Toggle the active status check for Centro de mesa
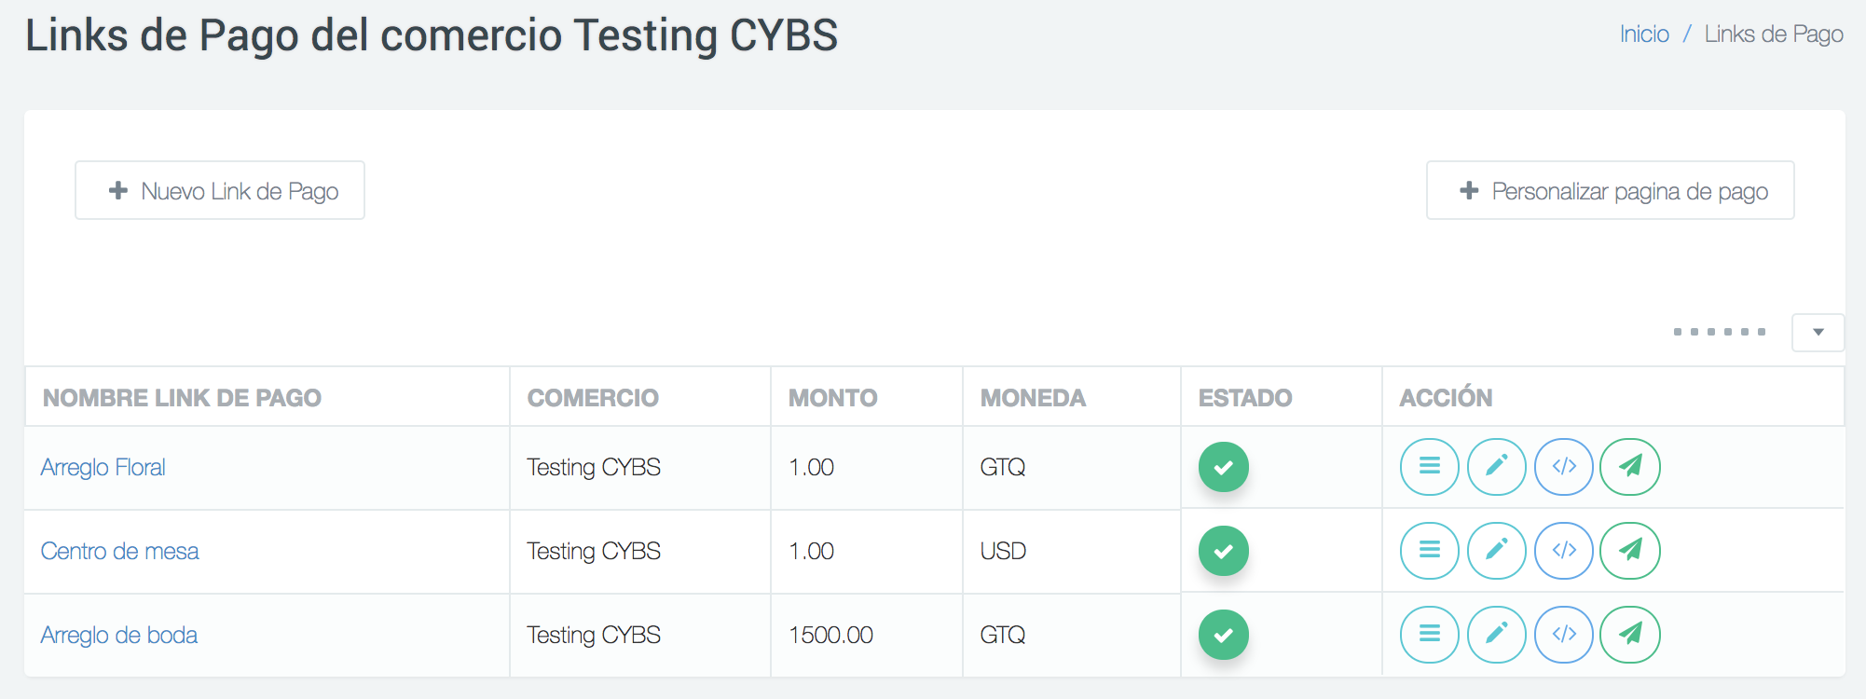 [1223, 551]
